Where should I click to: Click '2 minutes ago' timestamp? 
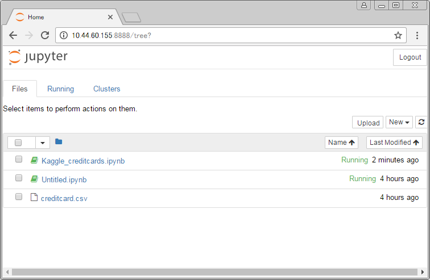point(395,160)
